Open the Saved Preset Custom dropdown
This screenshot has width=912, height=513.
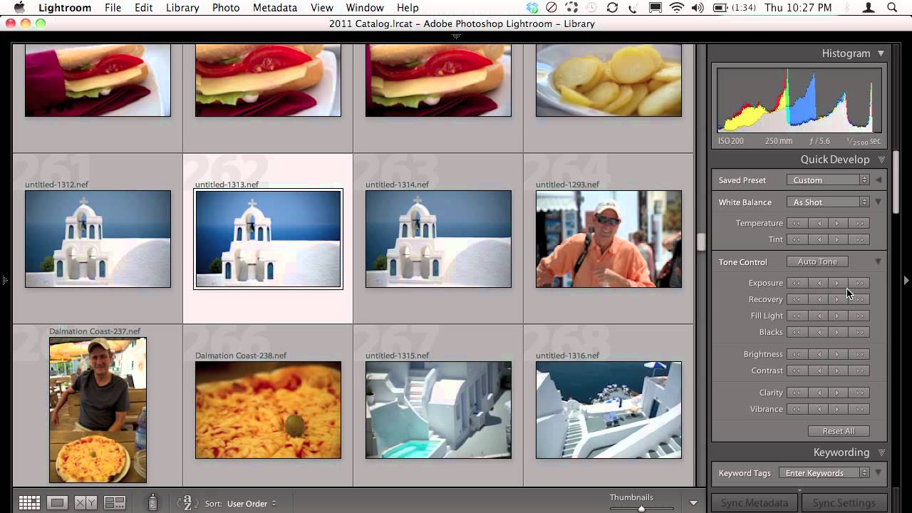(828, 180)
